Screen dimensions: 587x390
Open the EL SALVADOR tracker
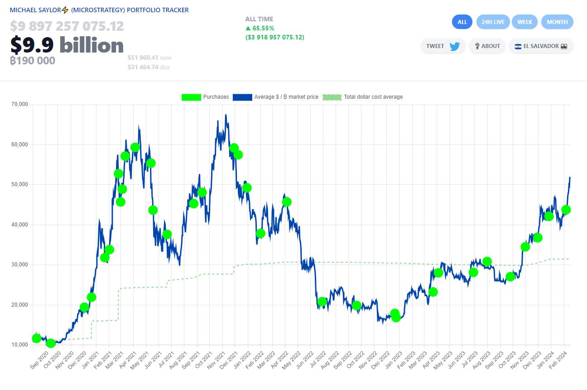tap(541, 46)
